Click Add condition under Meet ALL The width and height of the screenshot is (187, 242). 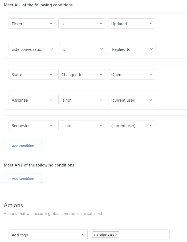23,146
